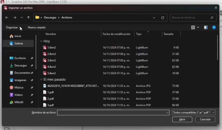Image resolution: width=222 pixels, height=130 pixels.
Task: Go up one folder level arrow
Action: (28, 17)
